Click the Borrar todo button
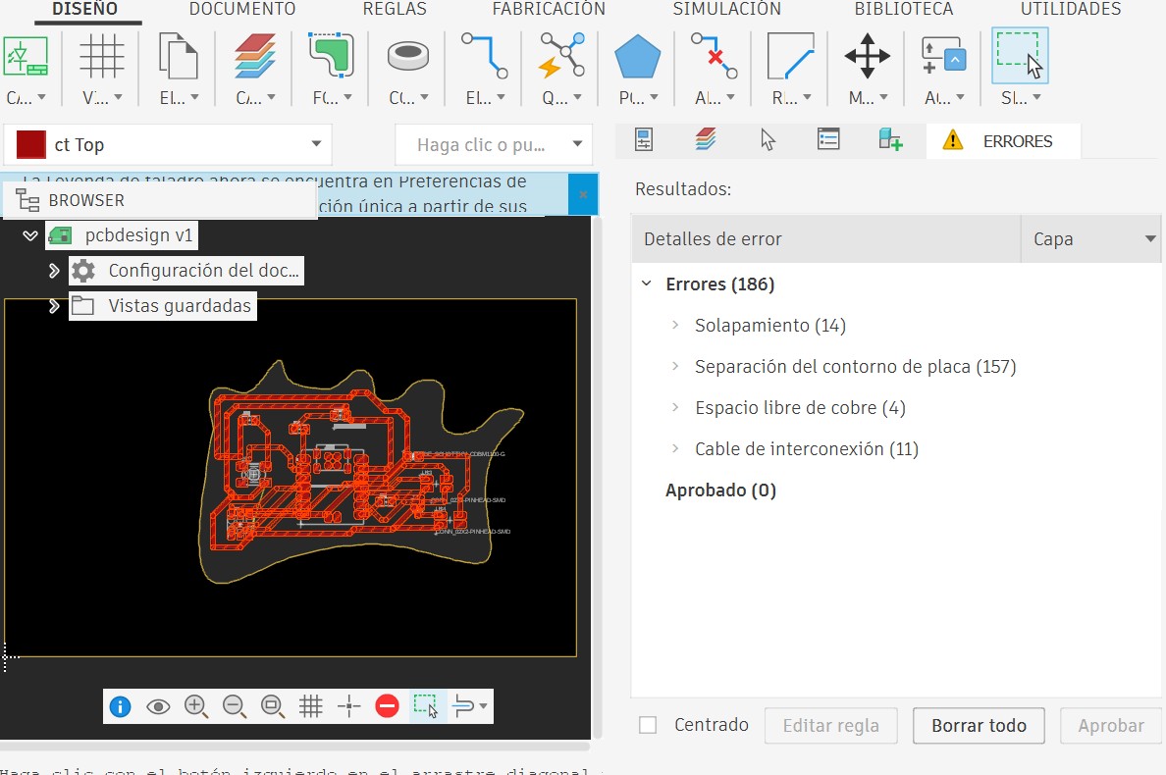 point(979,725)
